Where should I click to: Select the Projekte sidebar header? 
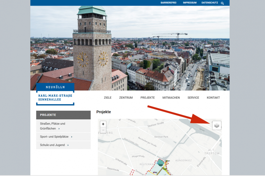(x=63, y=115)
